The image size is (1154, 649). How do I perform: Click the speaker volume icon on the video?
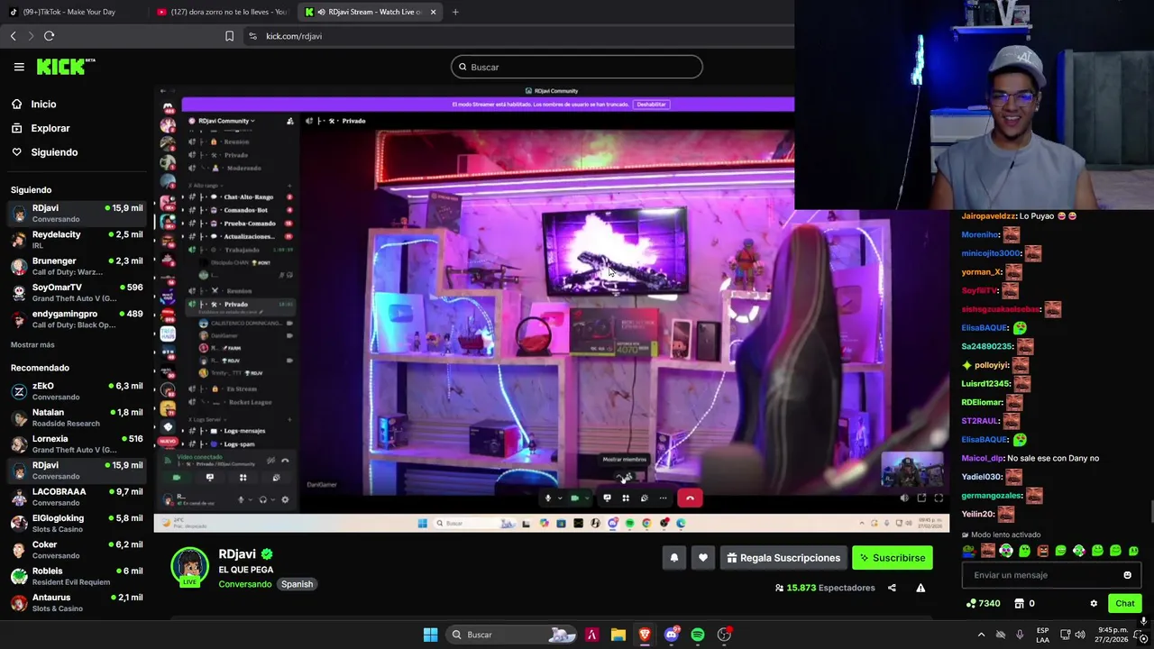pos(904,498)
